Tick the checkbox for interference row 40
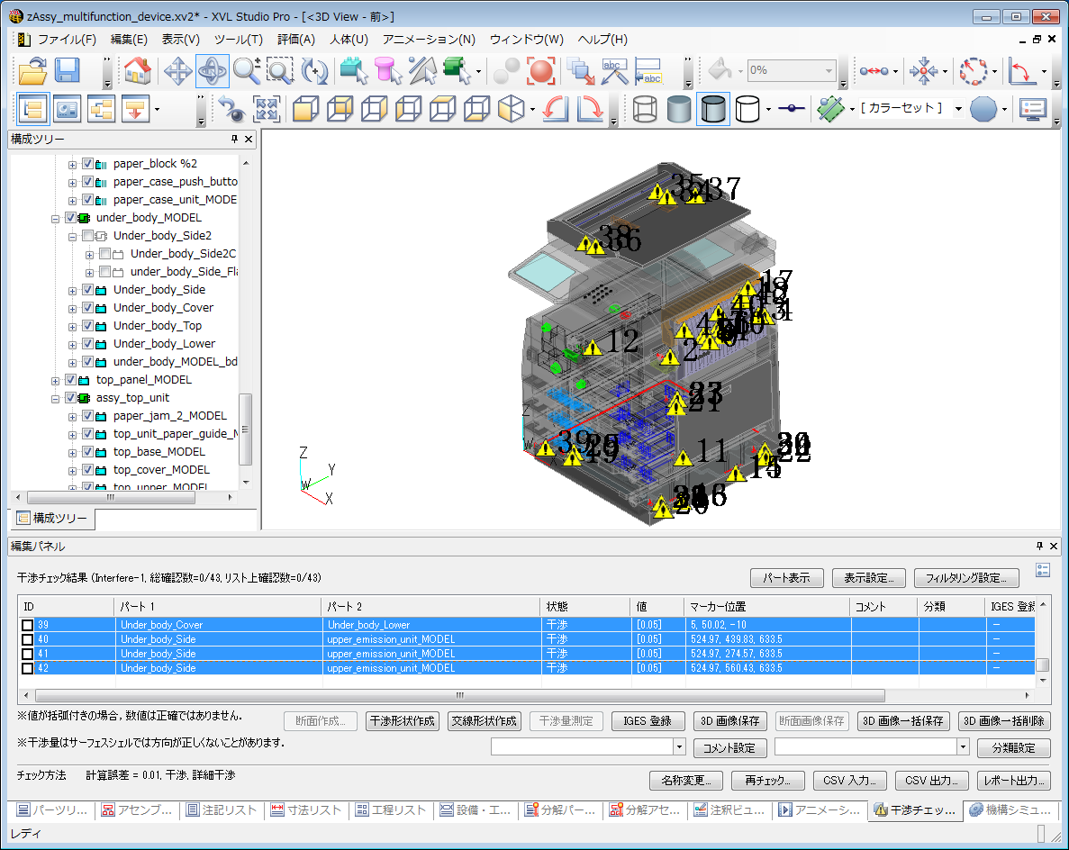Screen dimensions: 1069x850 point(28,639)
